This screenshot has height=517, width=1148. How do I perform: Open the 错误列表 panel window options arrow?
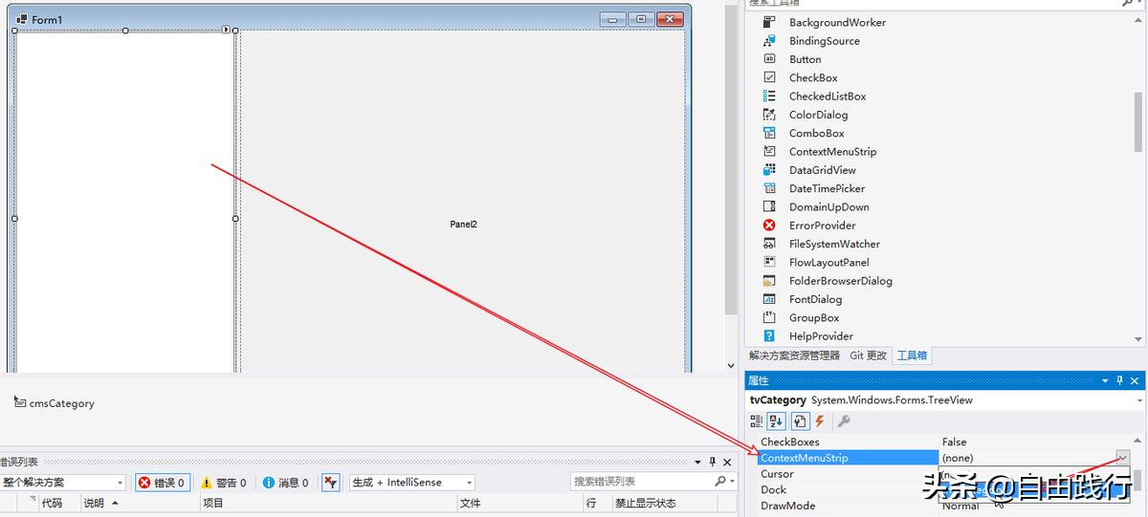coord(697,463)
